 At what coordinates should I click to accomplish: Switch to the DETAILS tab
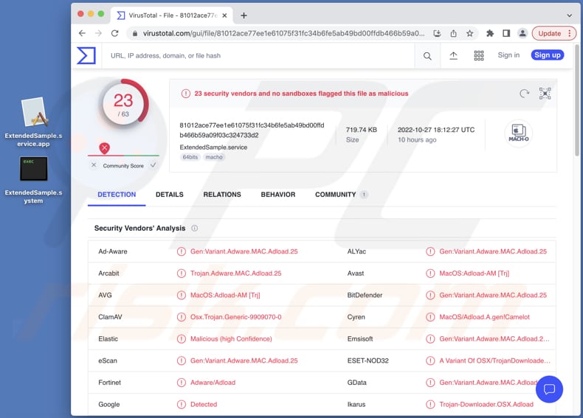pos(170,195)
